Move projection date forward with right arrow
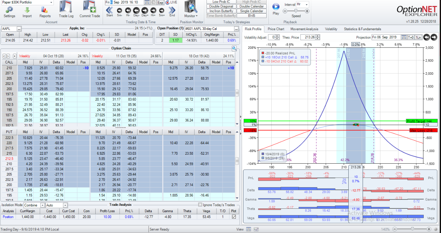 pos(434,37)
